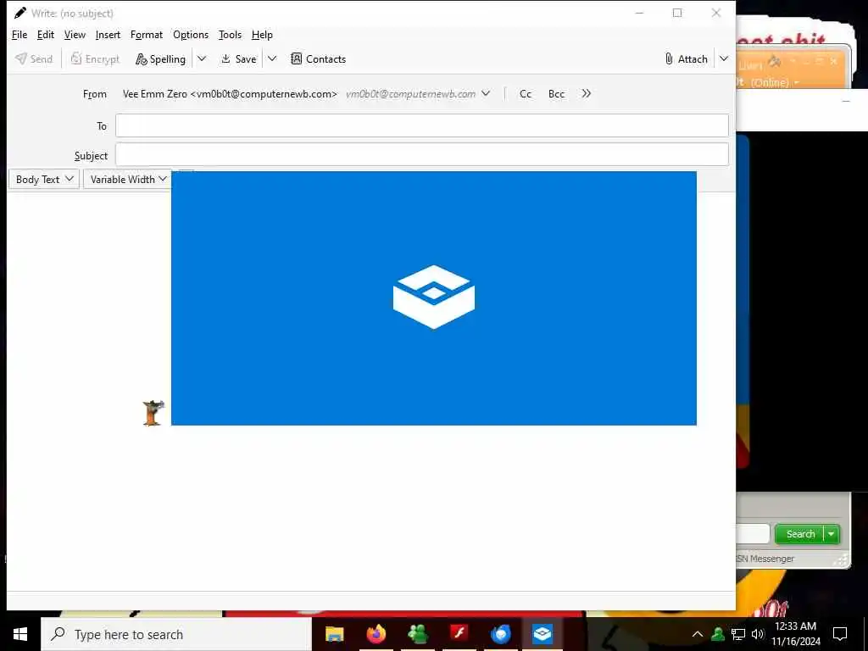Image resolution: width=868 pixels, height=651 pixels.
Task: Click into the Subject field
Action: (422, 154)
